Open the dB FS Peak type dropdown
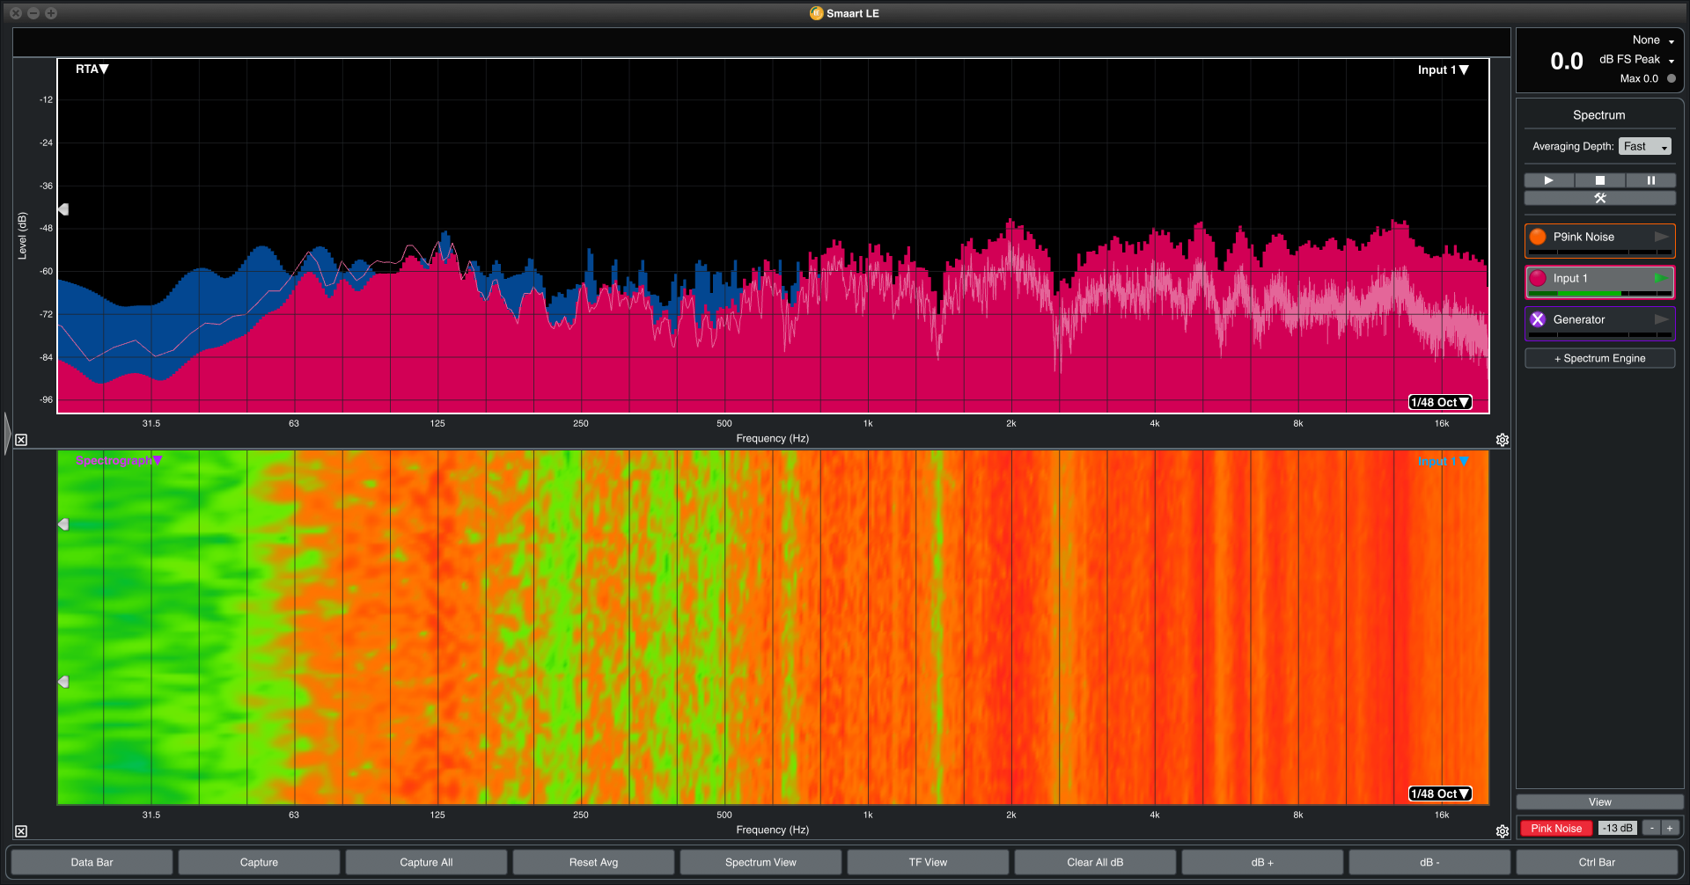Viewport: 1690px width, 885px height. point(1636,59)
